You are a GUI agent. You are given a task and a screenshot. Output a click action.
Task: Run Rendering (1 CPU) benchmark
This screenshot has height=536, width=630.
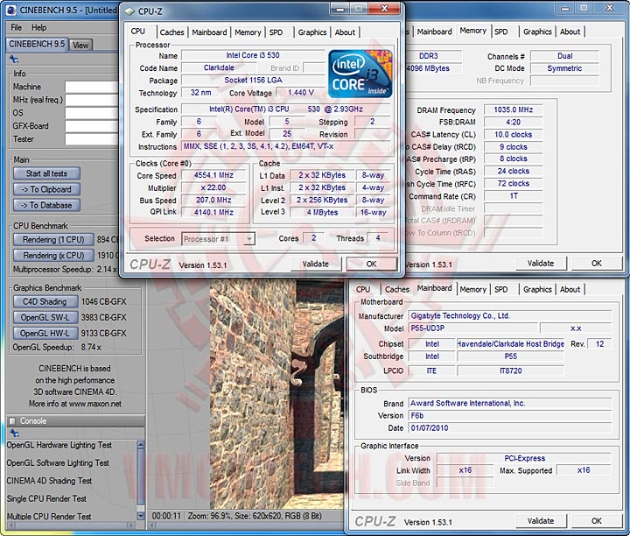coord(53,240)
